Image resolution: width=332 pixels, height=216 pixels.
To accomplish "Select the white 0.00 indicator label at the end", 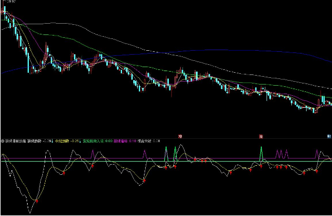I will pyautogui.click(x=156, y=141).
